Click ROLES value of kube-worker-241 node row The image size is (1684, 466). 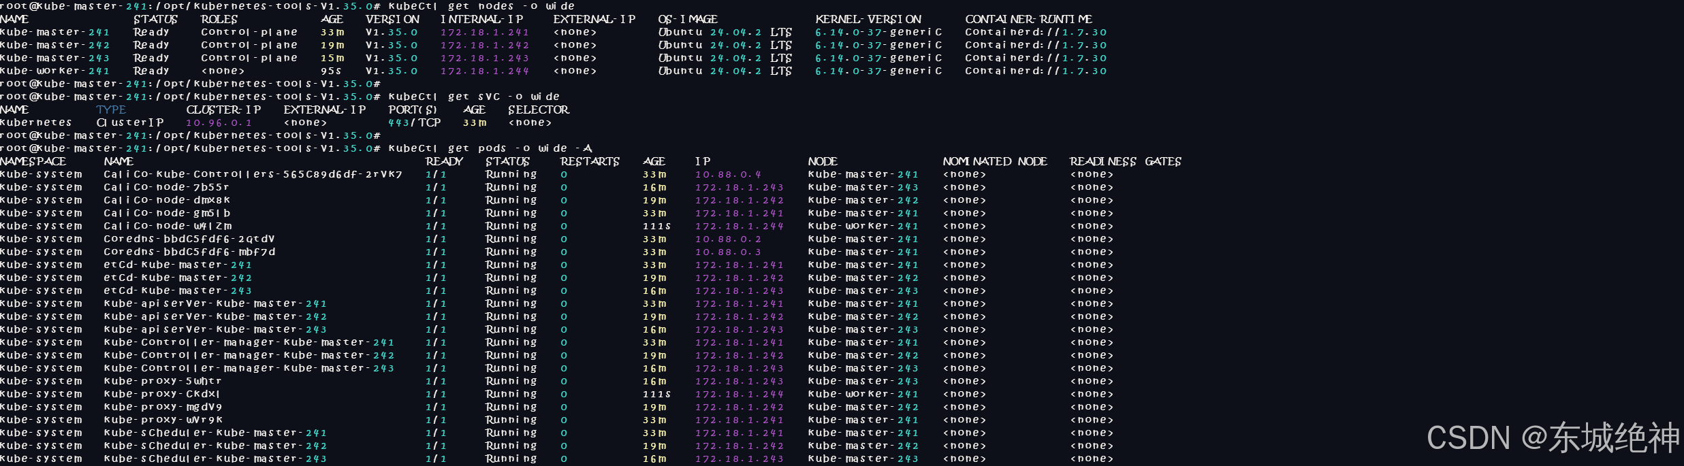[x=223, y=71]
